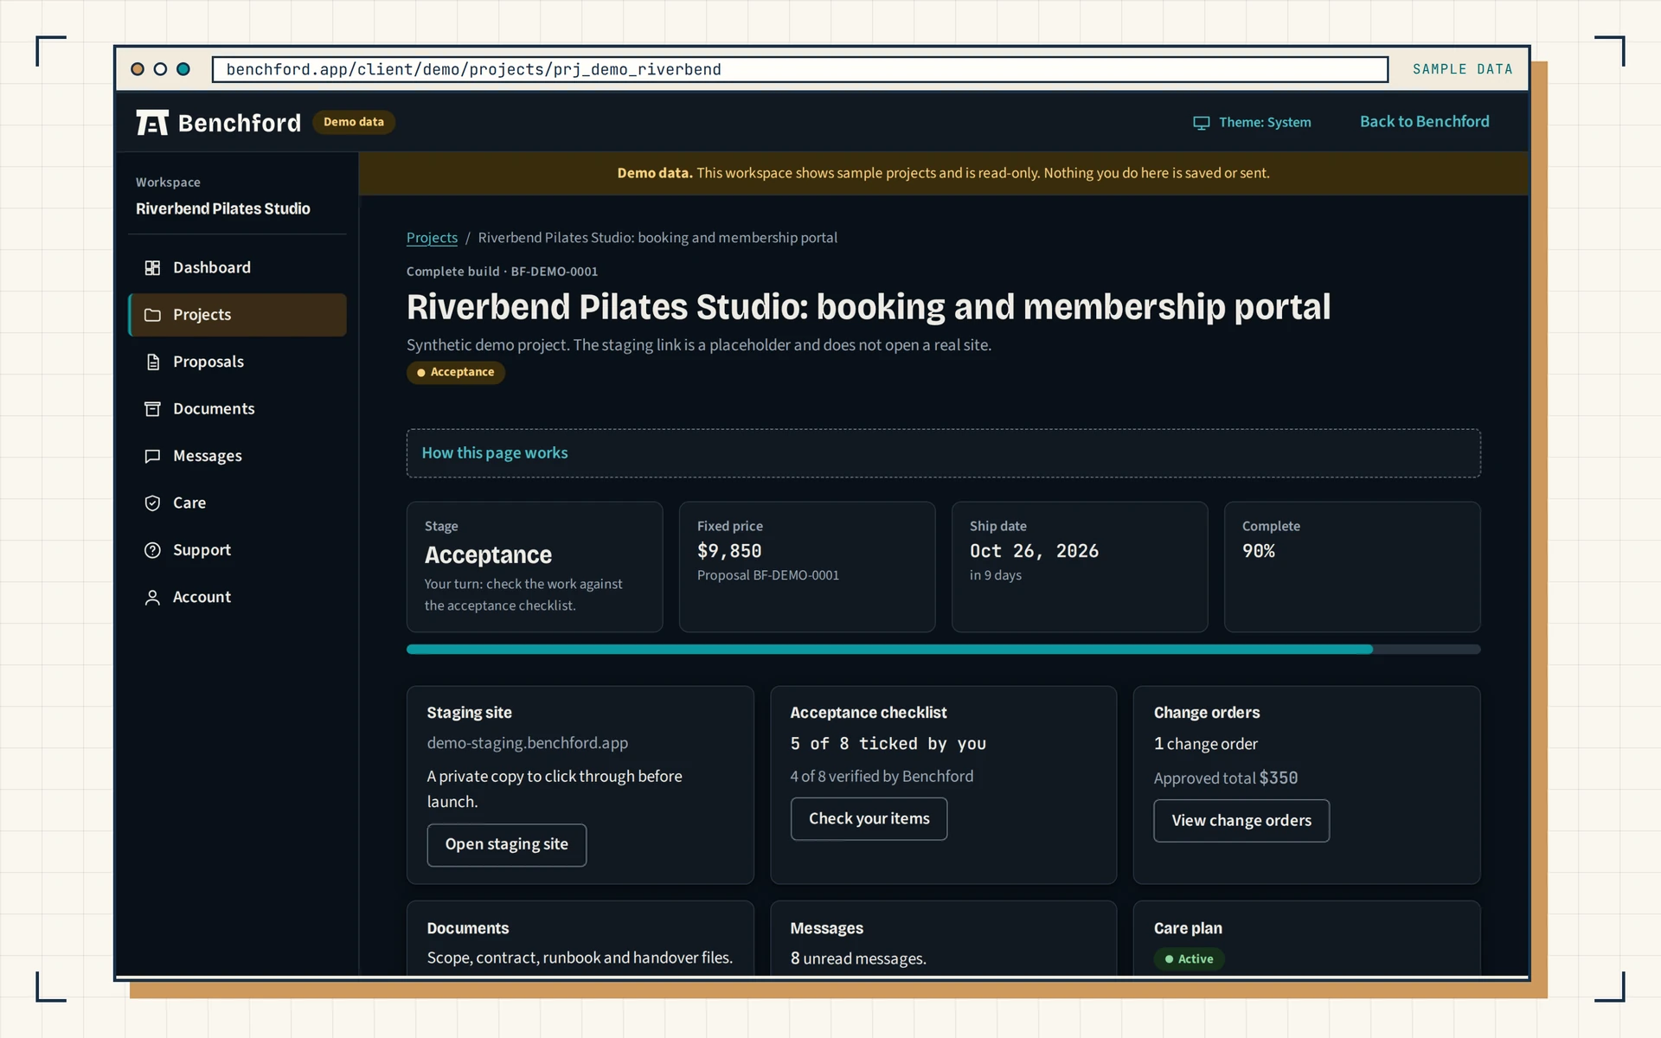Viewport: 1661px width, 1038px height.
Task: Click the 5 of 8 ticked by you text
Action: [888, 744]
